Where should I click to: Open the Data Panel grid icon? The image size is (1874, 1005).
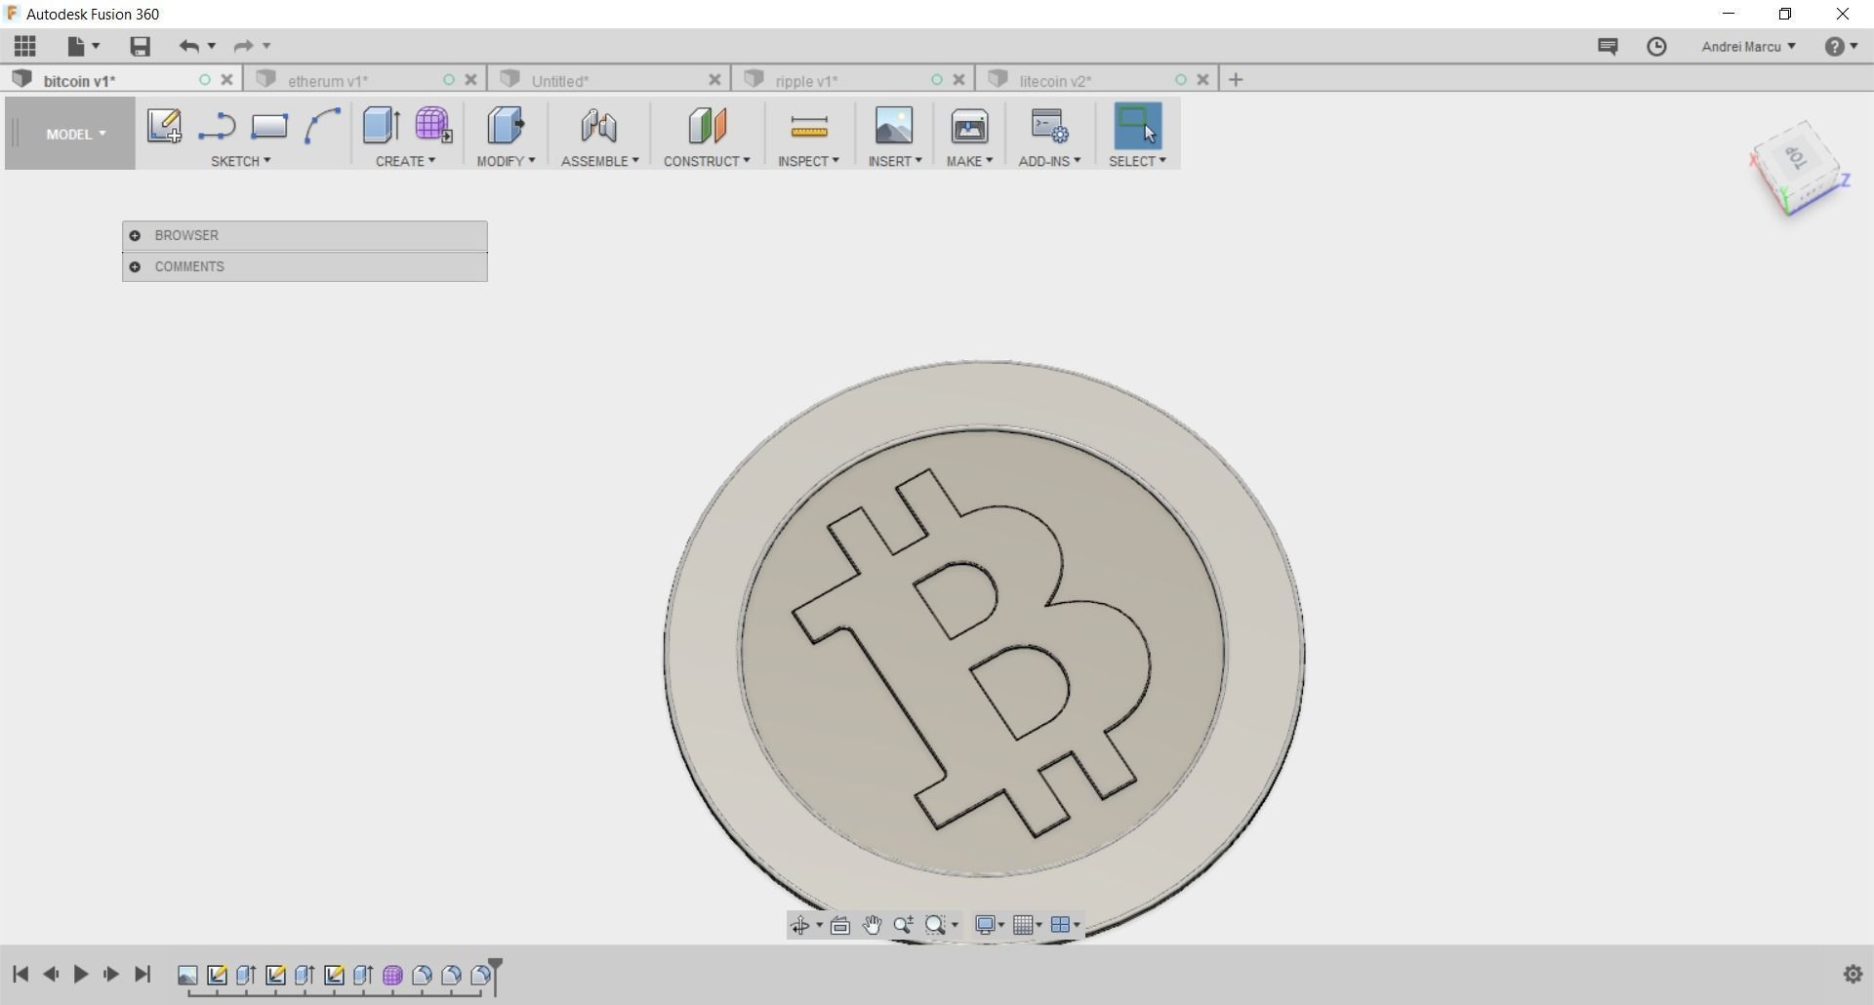point(24,46)
